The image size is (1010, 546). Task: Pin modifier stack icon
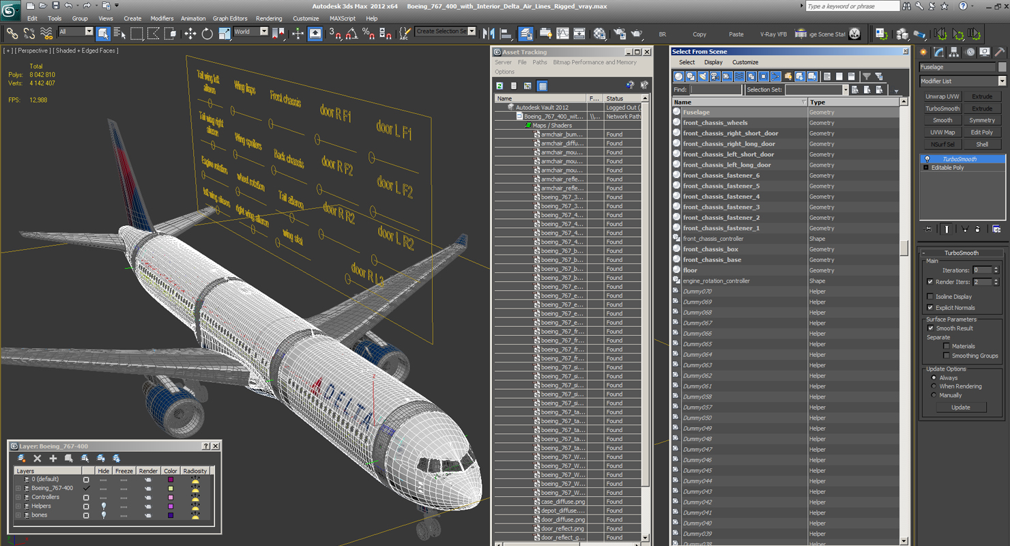click(x=928, y=229)
